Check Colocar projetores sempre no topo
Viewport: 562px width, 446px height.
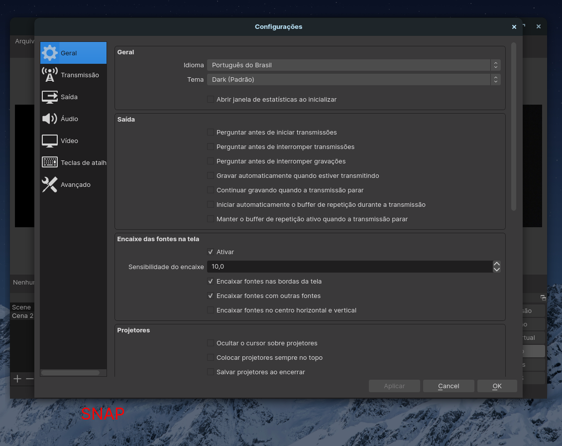211,357
